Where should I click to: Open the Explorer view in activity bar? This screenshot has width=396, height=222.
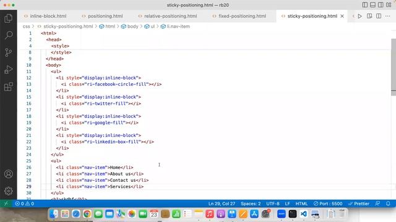click(8, 18)
